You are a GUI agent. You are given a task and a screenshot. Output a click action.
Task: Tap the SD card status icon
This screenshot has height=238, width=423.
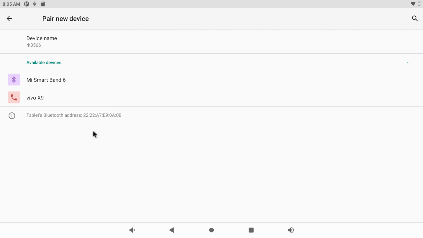point(43,4)
